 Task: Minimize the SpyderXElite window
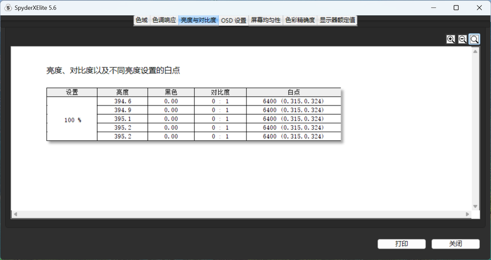[433, 8]
